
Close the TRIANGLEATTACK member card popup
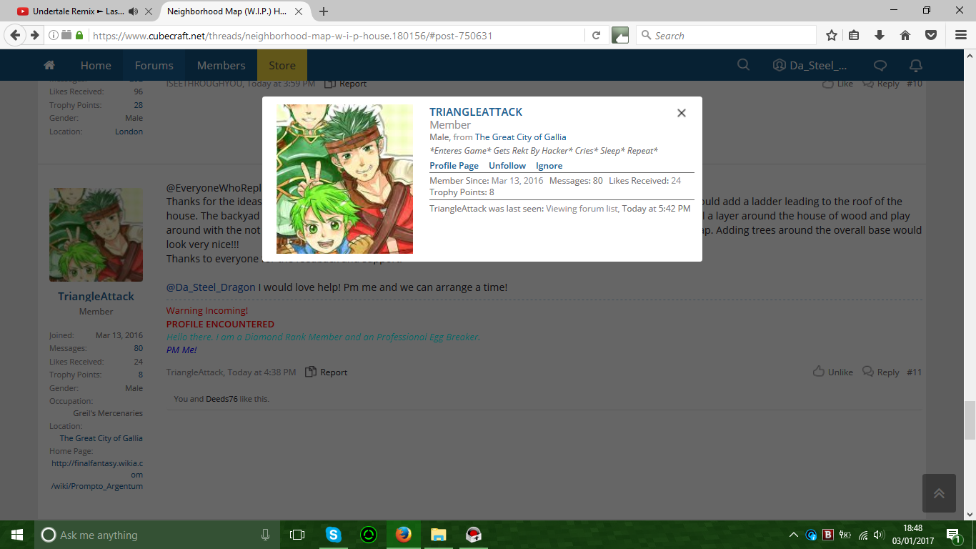tap(682, 113)
